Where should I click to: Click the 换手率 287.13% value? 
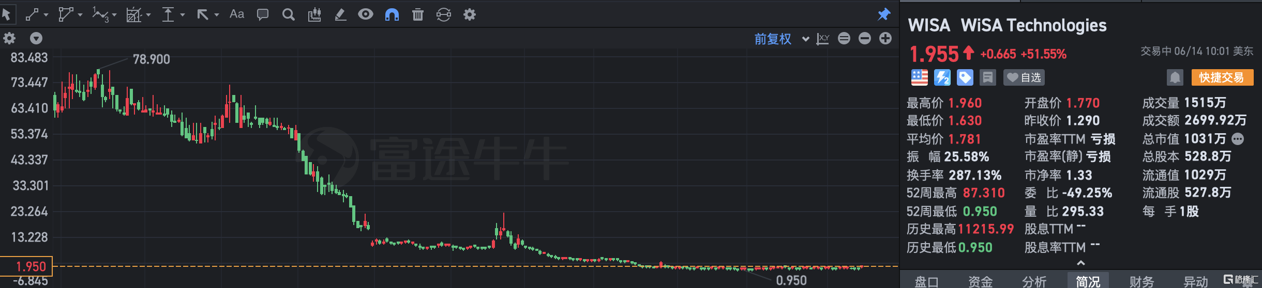pyautogui.click(x=975, y=175)
